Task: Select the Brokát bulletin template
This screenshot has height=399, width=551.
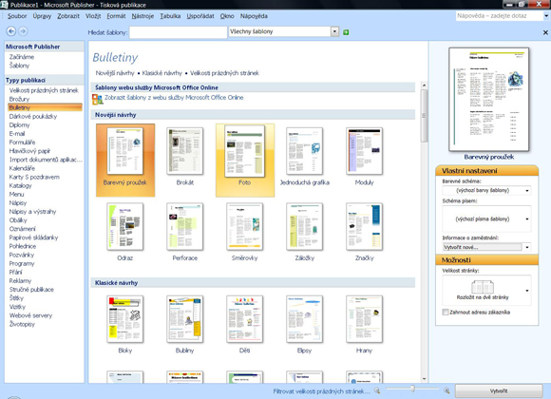Action: (x=185, y=157)
